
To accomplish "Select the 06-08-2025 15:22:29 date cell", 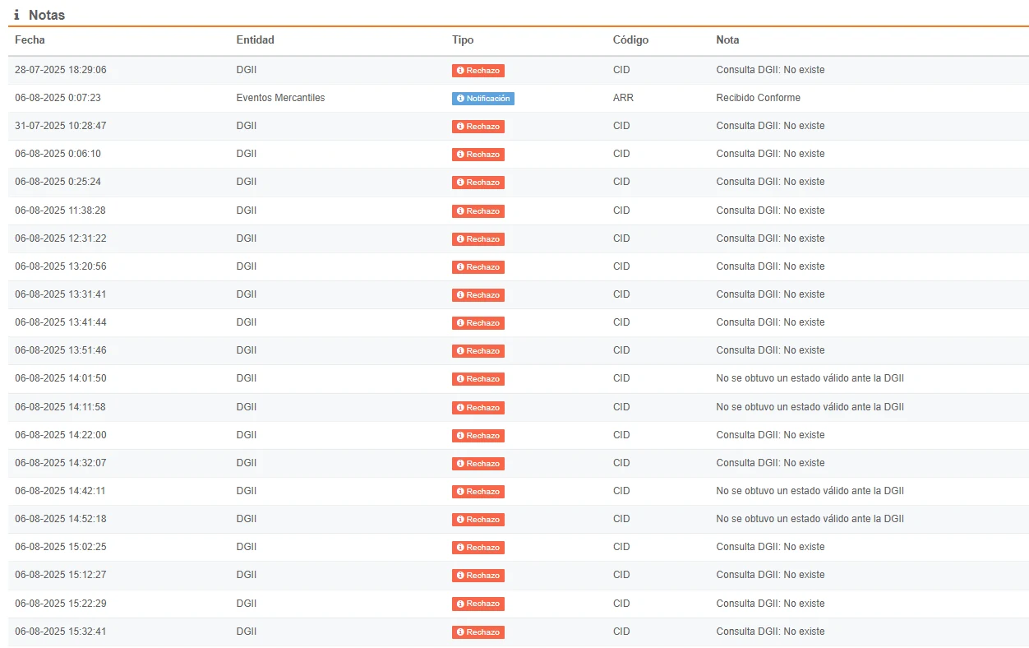I will (x=60, y=604).
